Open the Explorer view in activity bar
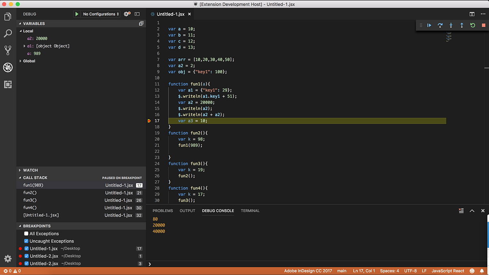The image size is (489, 275). 8,17
